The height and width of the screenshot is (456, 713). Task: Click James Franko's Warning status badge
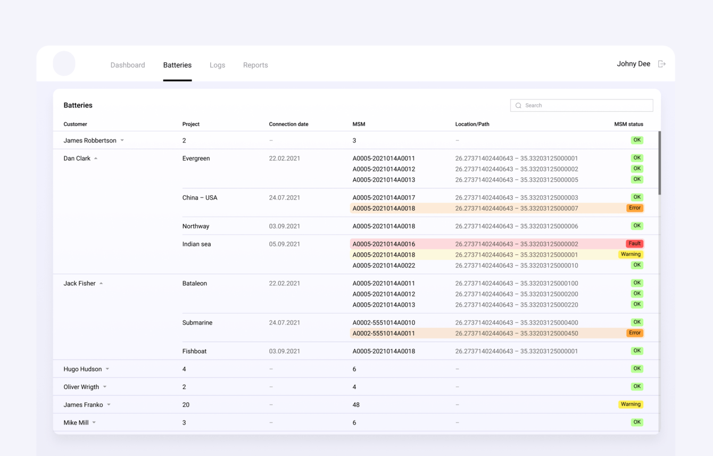631,404
